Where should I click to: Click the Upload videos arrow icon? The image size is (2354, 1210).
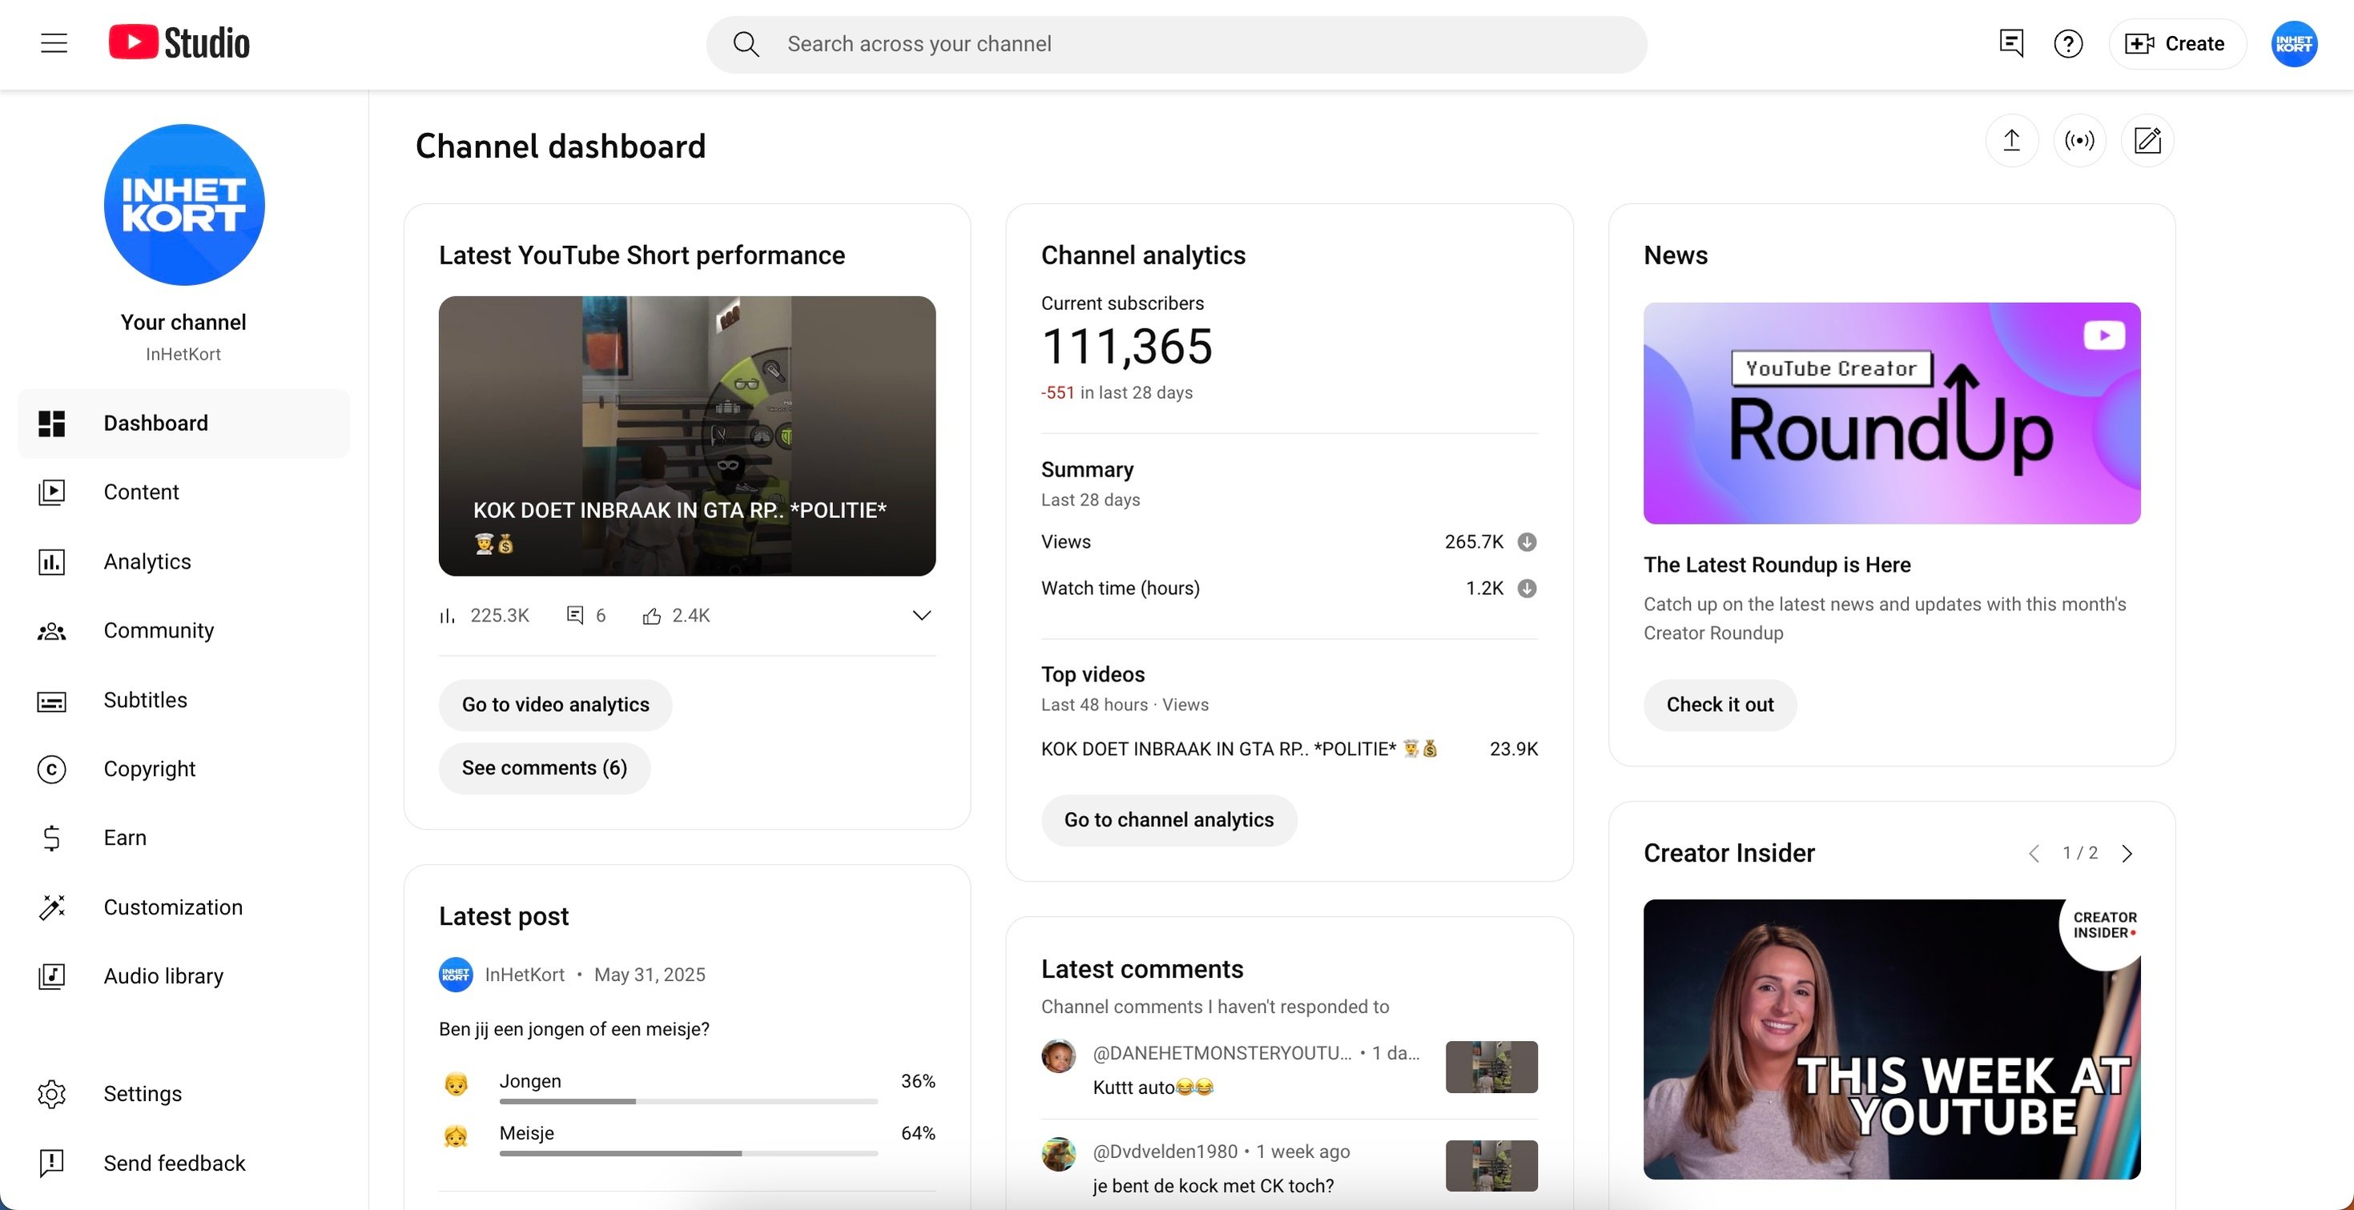(x=2011, y=141)
